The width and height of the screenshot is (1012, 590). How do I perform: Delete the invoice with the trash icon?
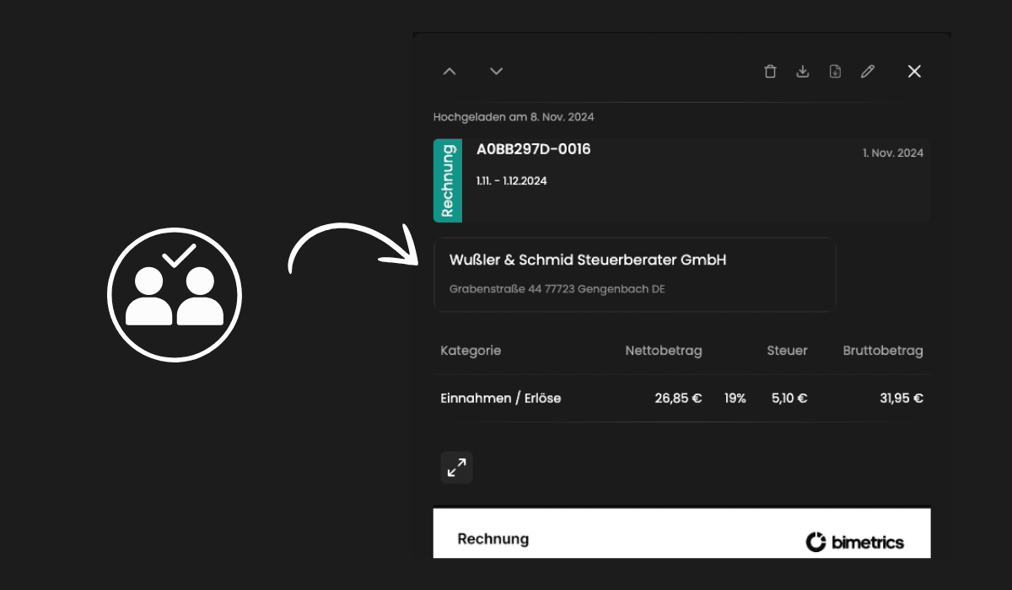point(770,72)
